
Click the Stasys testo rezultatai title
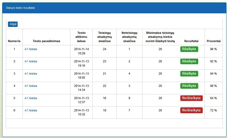pyautogui.click(x=20, y=8)
